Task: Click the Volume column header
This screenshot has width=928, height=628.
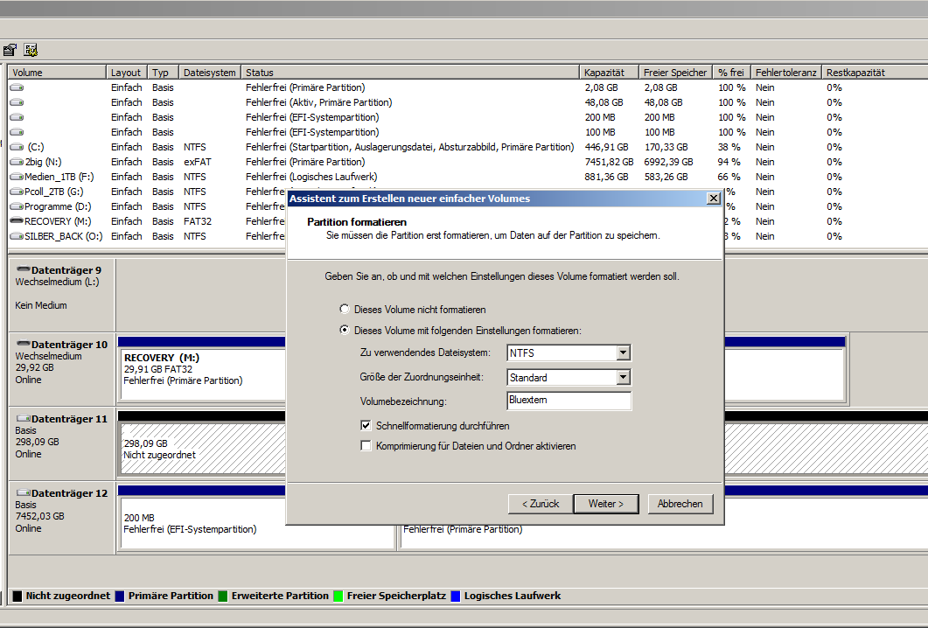Action: tap(57, 73)
